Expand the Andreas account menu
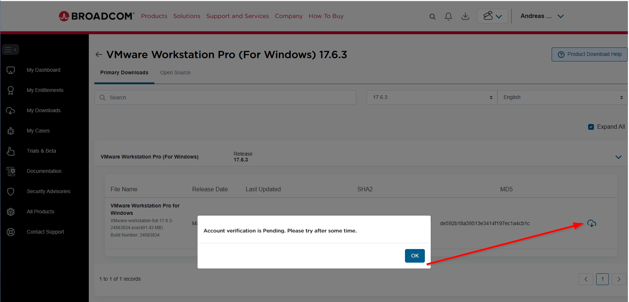Image resolution: width=629 pixels, height=302 pixels. tap(542, 16)
